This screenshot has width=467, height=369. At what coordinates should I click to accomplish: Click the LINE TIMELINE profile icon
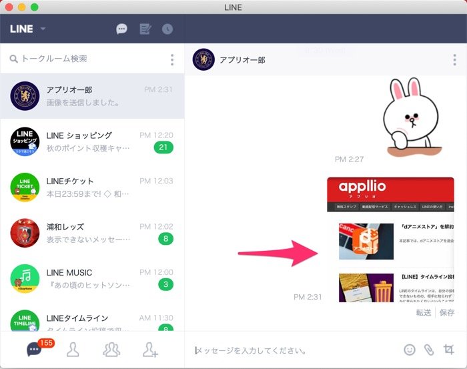25,321
